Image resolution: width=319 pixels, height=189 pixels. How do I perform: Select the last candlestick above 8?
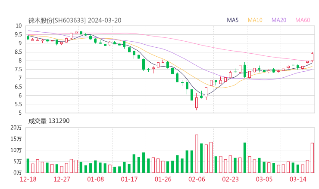click(x=312, y=57)
